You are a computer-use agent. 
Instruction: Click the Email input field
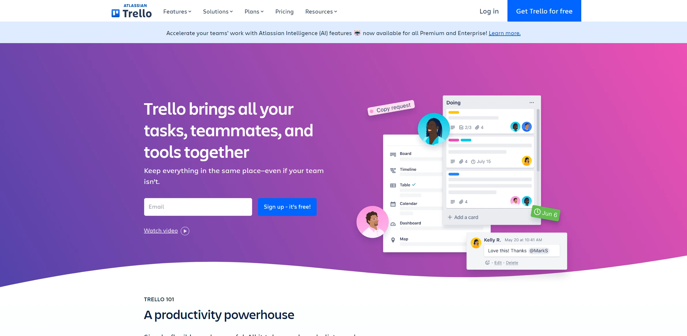coord(198,207)
